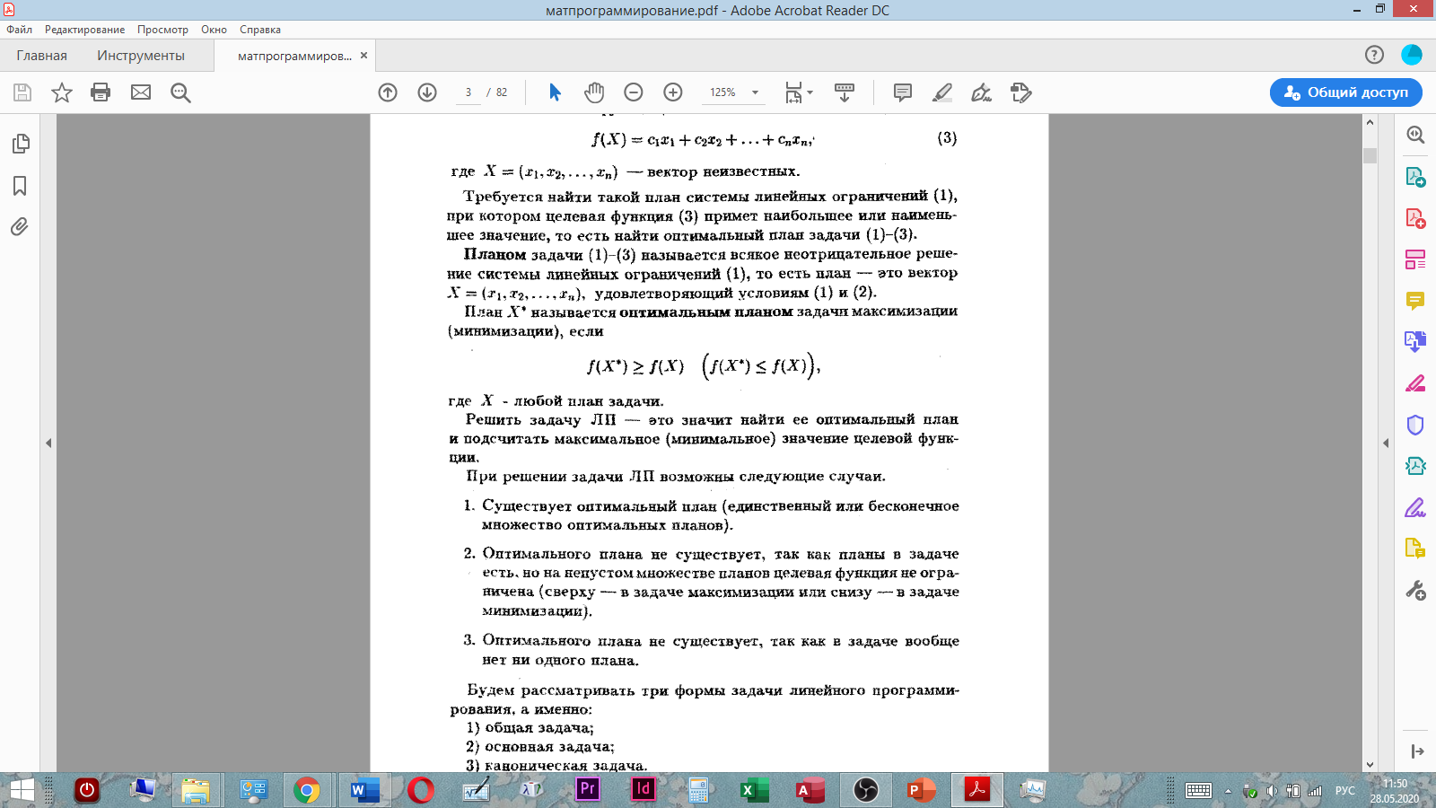The image size is (1436, 808).
Task: Open the Help question mark icon
Action: coord(1374,55)
